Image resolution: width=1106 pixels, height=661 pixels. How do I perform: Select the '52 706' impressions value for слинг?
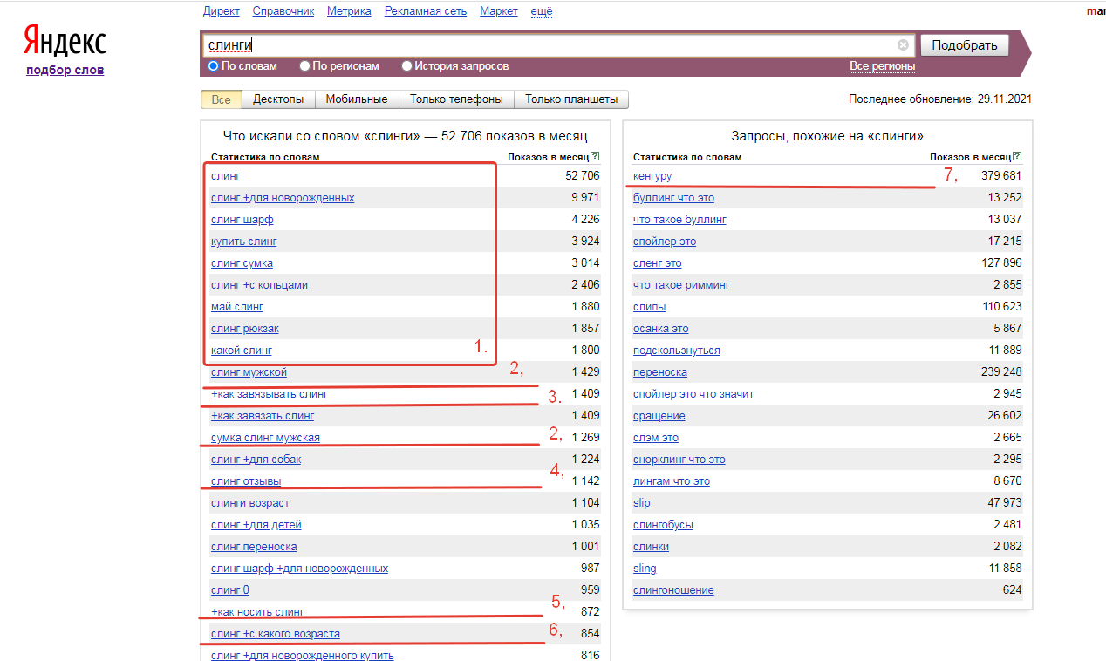[x=583, y=176]
